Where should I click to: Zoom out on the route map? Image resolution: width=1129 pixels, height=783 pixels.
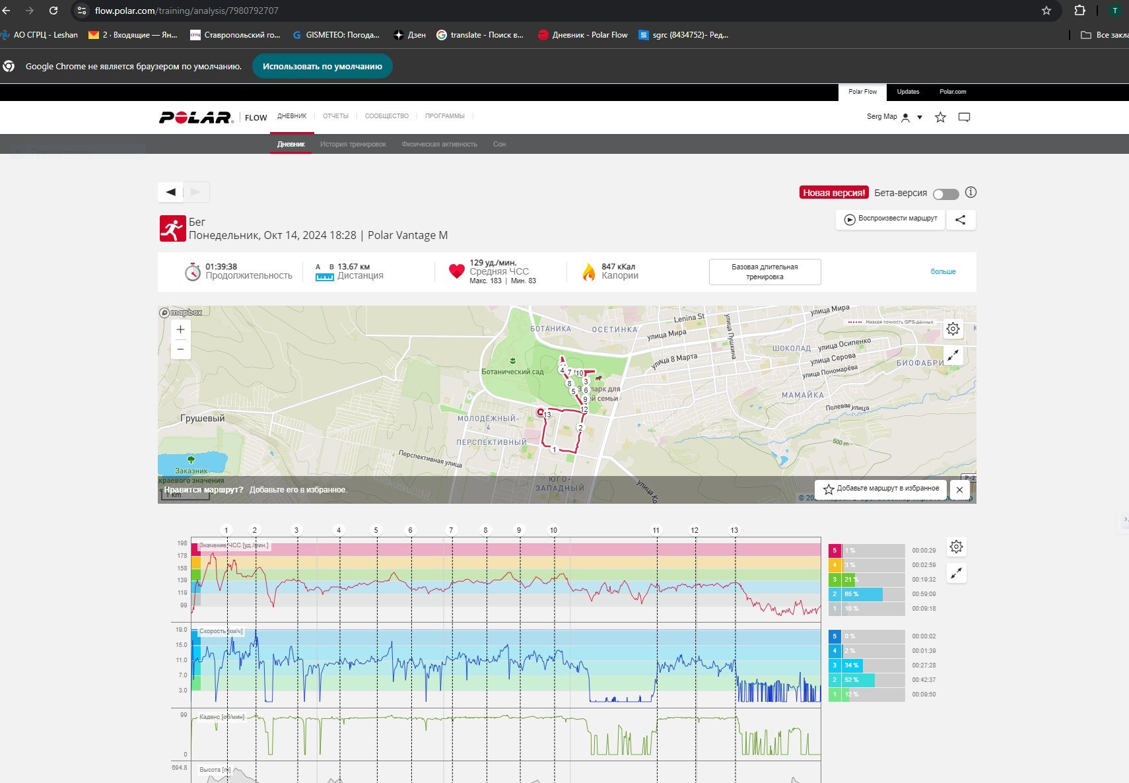(180, 349)
